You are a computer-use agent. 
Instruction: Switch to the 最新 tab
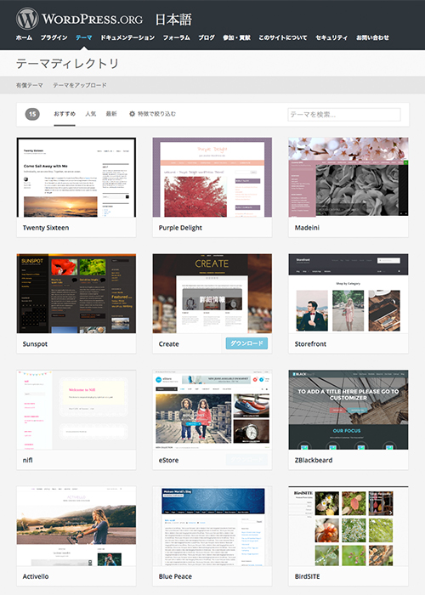(111, 114)
